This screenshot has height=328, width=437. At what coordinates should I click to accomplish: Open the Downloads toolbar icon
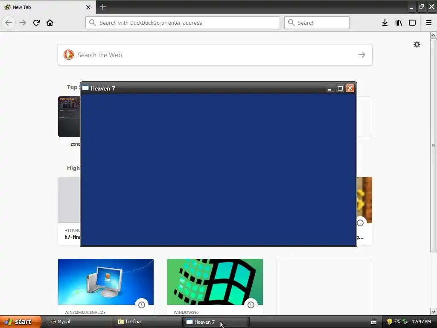coord(385,23)
